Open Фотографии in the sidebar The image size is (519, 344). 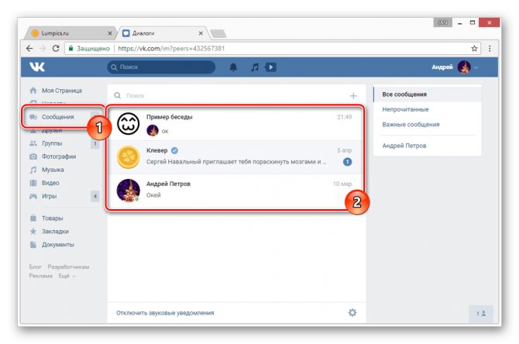click(59, 157)
